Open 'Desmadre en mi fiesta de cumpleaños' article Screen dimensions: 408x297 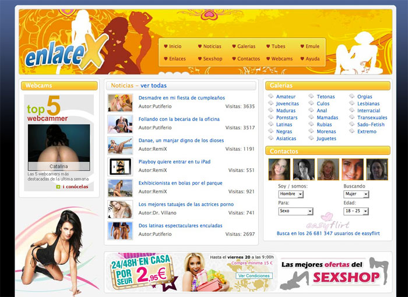click(x=182, y=98)
